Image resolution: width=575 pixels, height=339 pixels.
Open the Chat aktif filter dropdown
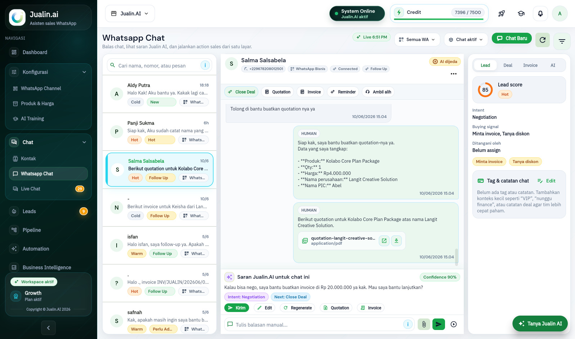466,40
